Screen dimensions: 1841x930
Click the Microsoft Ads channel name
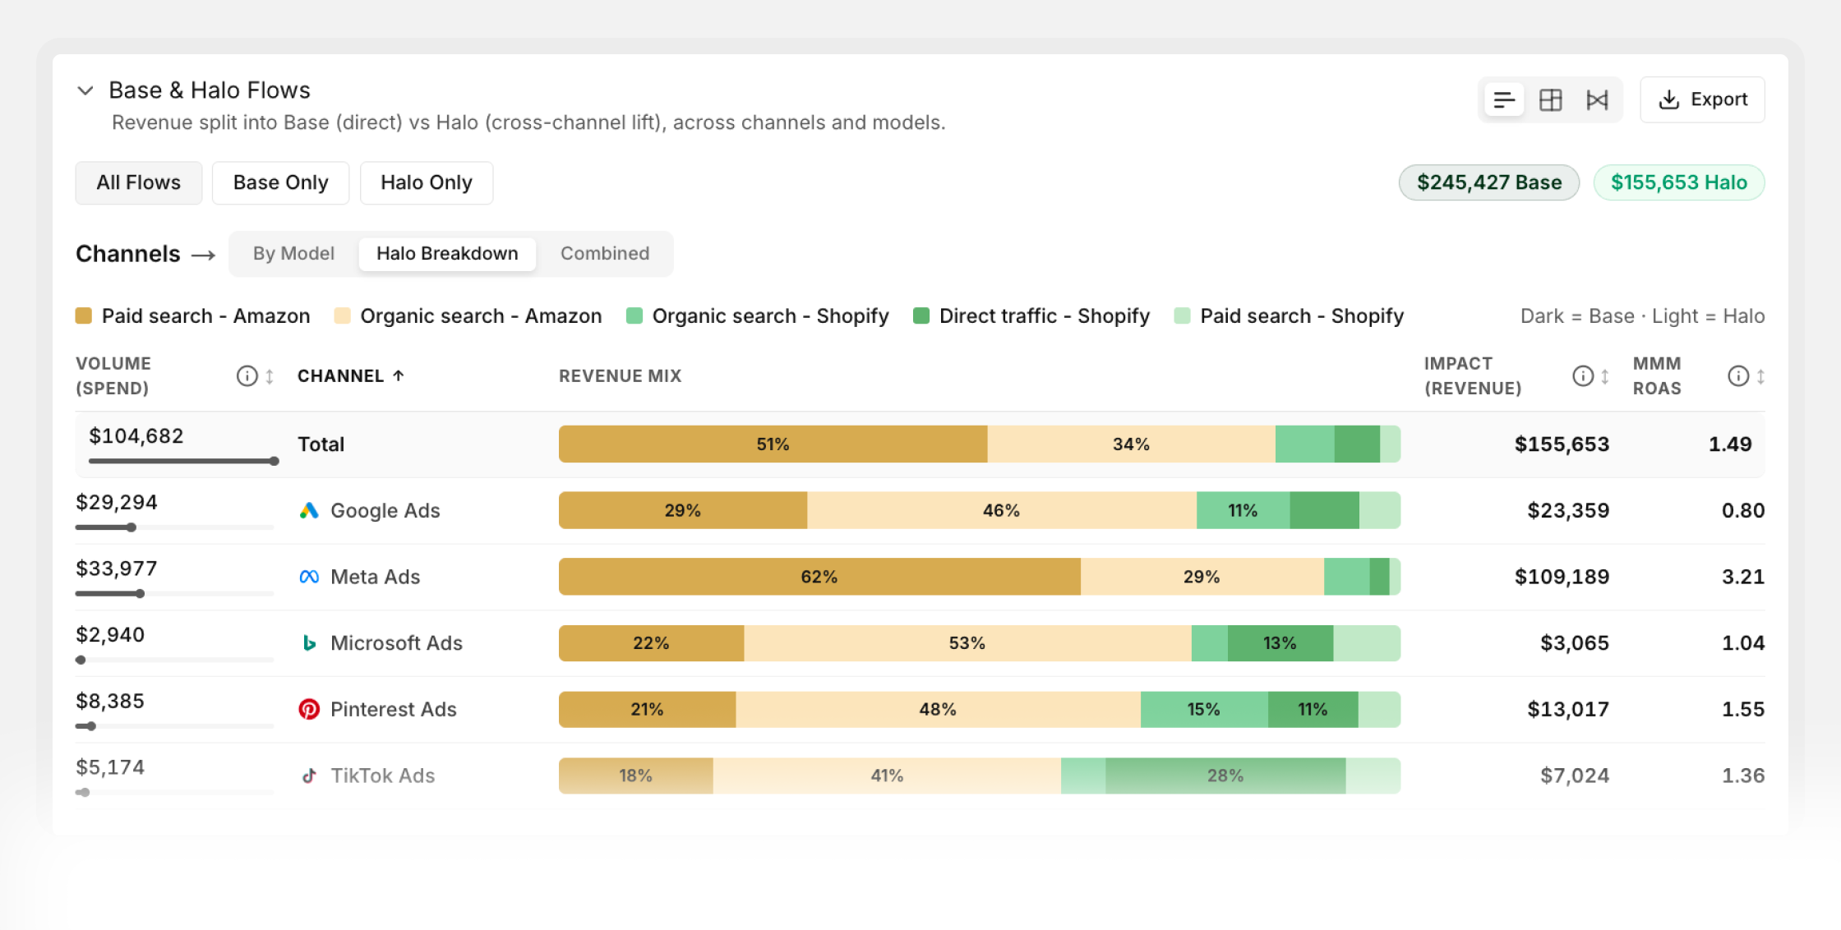397,643
